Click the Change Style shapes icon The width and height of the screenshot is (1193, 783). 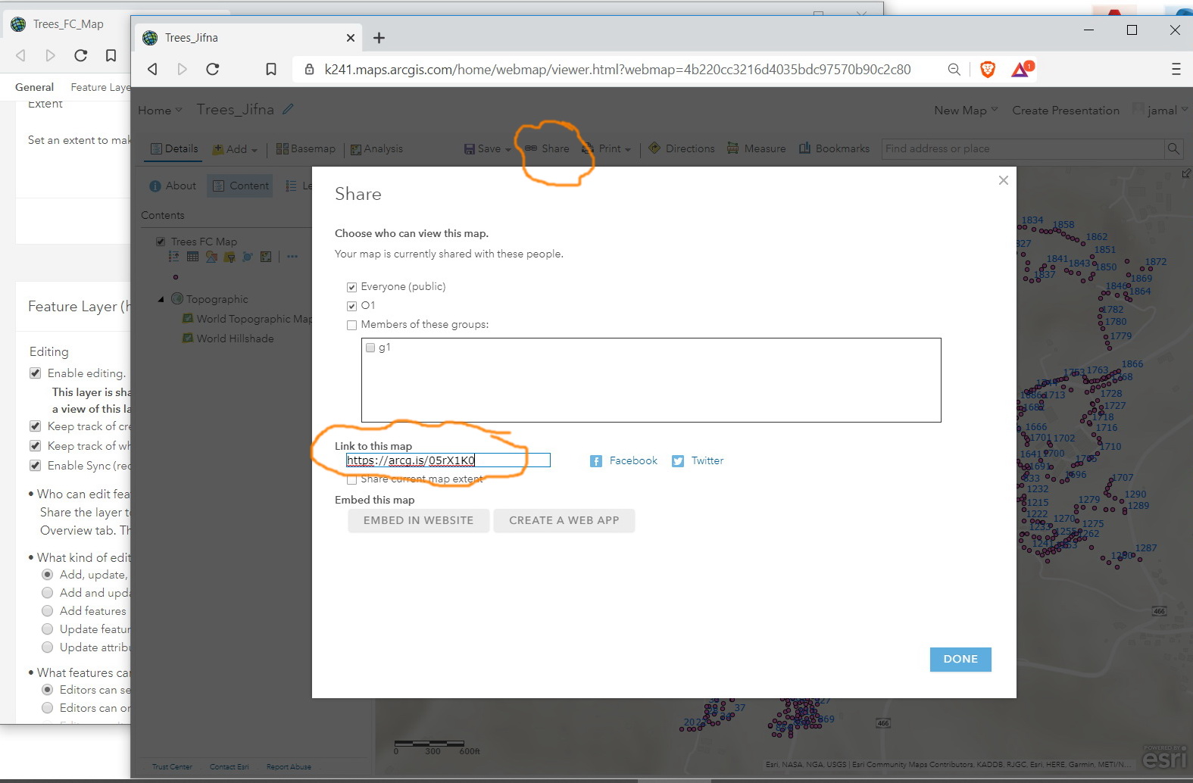211,257
